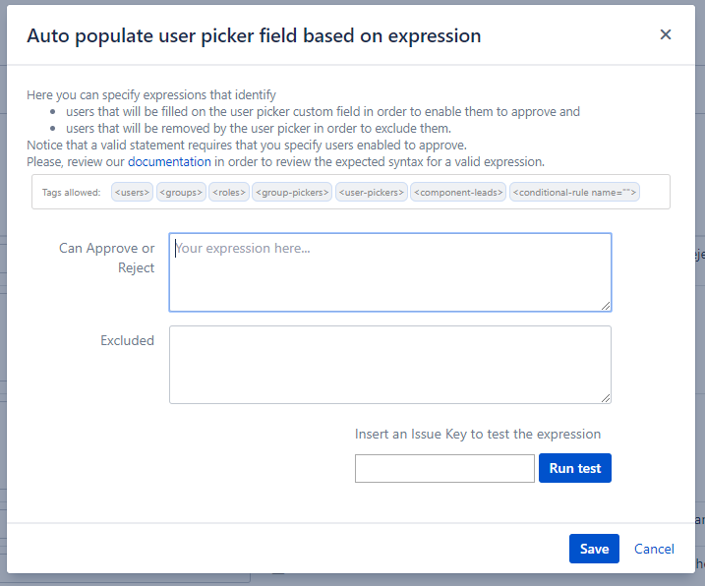Pick the <user-pickers> tag
The image size is (705, 586).
tap(371, 193)
